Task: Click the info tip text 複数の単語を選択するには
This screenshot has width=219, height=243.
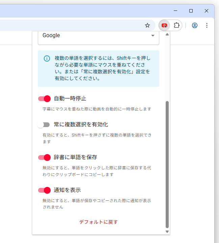Action: coord(103,68)
